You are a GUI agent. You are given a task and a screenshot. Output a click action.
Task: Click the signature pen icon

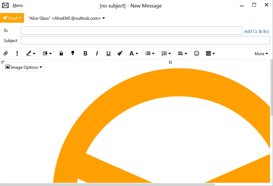click(29, 53)
